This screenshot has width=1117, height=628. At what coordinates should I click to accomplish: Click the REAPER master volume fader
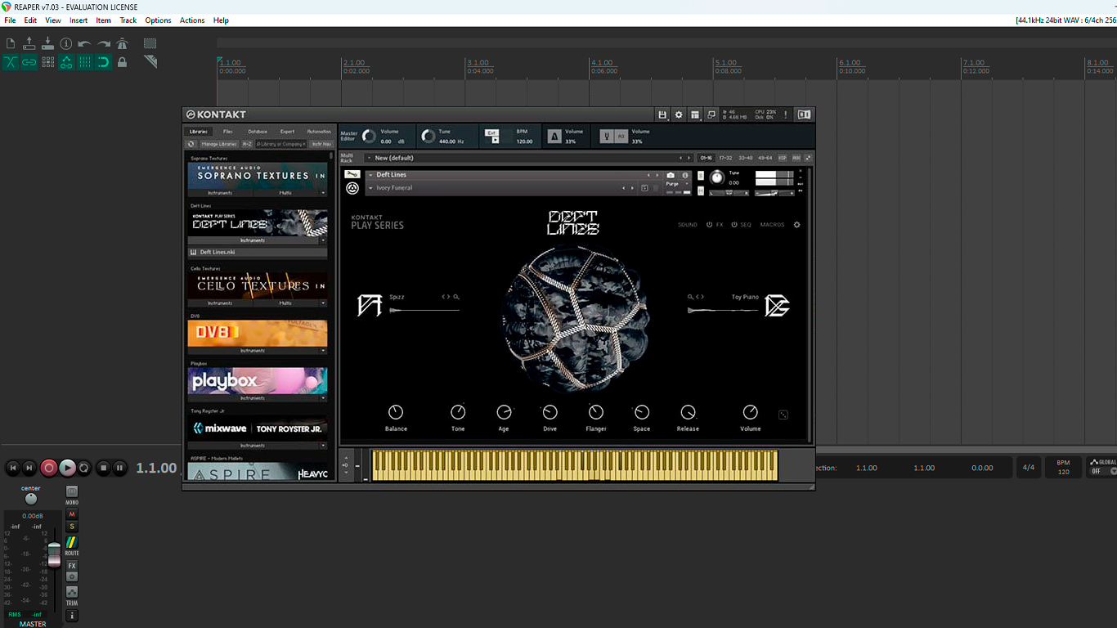[x=54, y=554]
